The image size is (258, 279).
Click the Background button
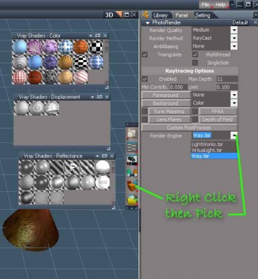coord(166,103)
